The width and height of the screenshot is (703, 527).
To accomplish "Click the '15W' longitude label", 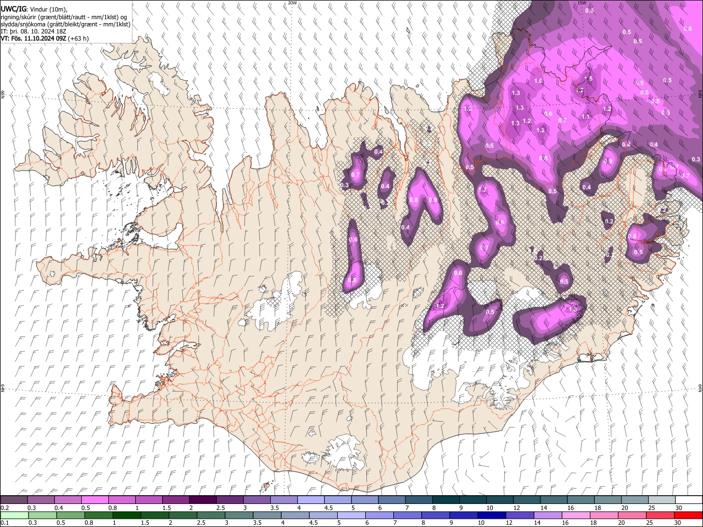I will (582, 3).
